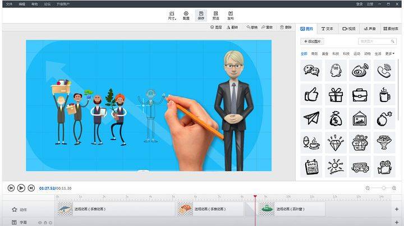Select the bomb doodle icon

(384, 118)
